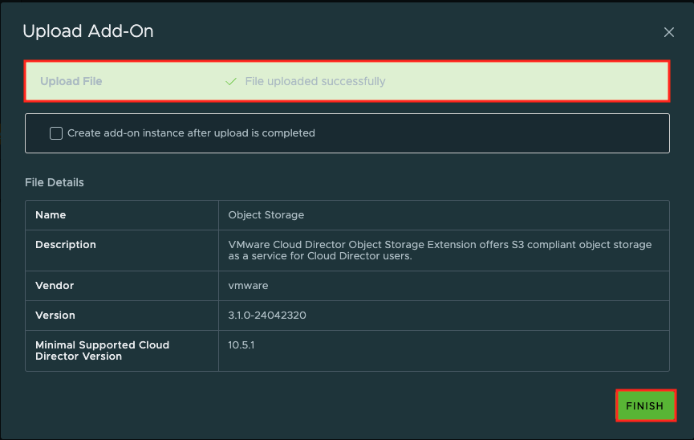Image resolution: width=694 pixels, height=440 pixels.
Task: Select the VMware Cloud Director description text
Action: (x=440, y=251)
